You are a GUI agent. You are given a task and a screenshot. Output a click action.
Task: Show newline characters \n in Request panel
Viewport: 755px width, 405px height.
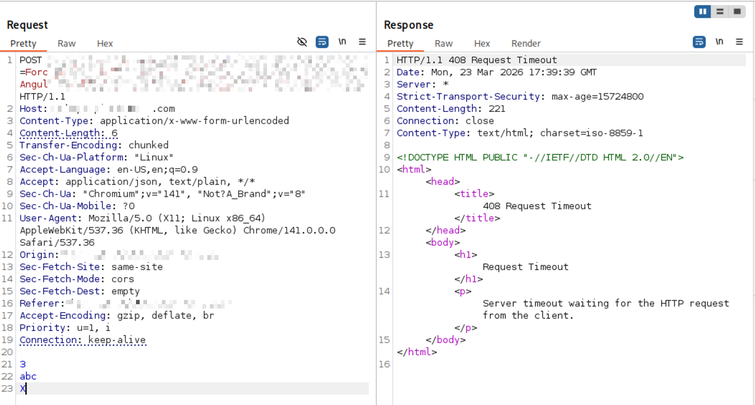tap(342, 42)
